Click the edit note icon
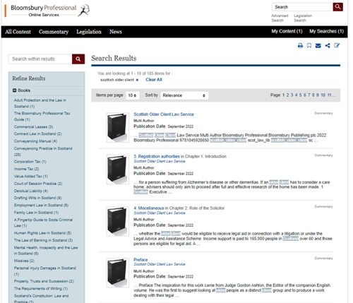Image resolution: width=353 pixels, height=303 pixels. pos(337,46)
